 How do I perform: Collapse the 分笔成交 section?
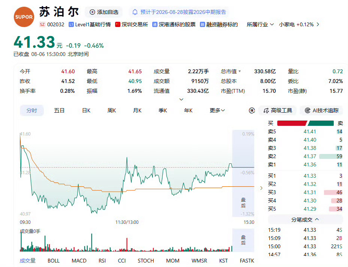tap(305, 220)
